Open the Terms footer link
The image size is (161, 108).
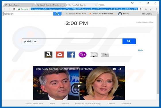52,103
